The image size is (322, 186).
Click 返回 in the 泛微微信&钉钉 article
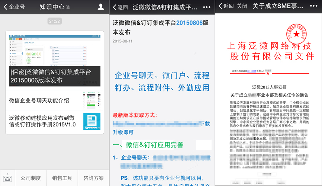click(120, 7)
